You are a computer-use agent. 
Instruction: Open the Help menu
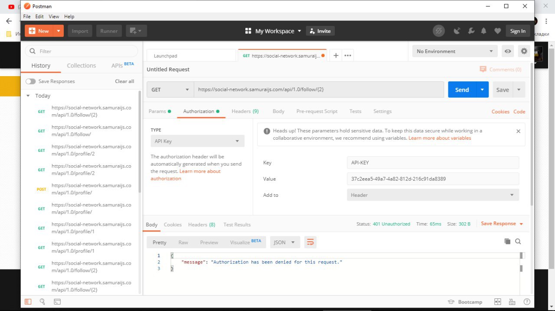[x=69, y=16]
